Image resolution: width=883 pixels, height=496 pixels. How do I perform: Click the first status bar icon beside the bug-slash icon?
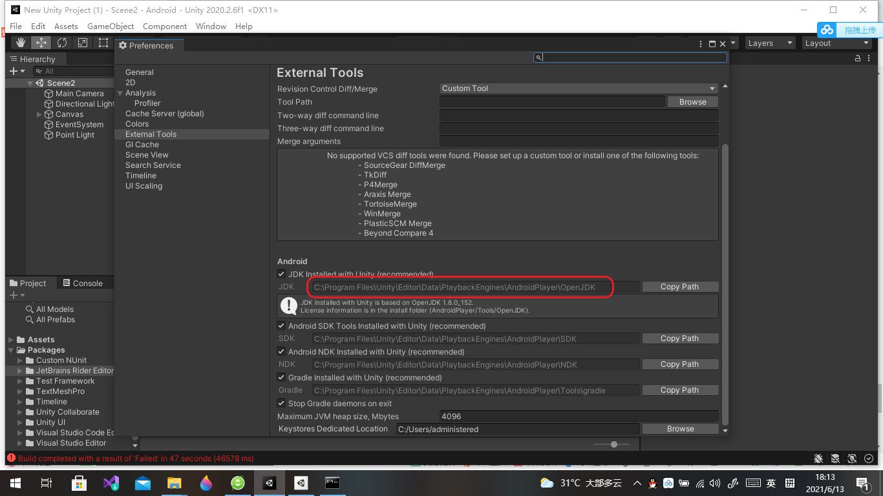pyautogui.click(x=835, y=459)
